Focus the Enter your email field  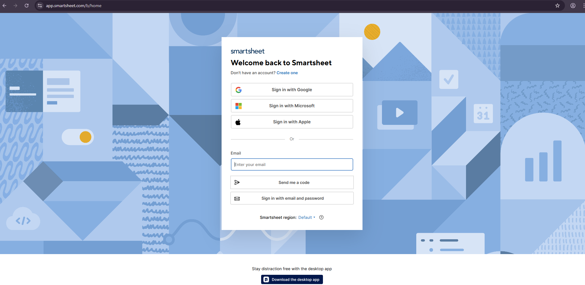click(x=292, y=164)
